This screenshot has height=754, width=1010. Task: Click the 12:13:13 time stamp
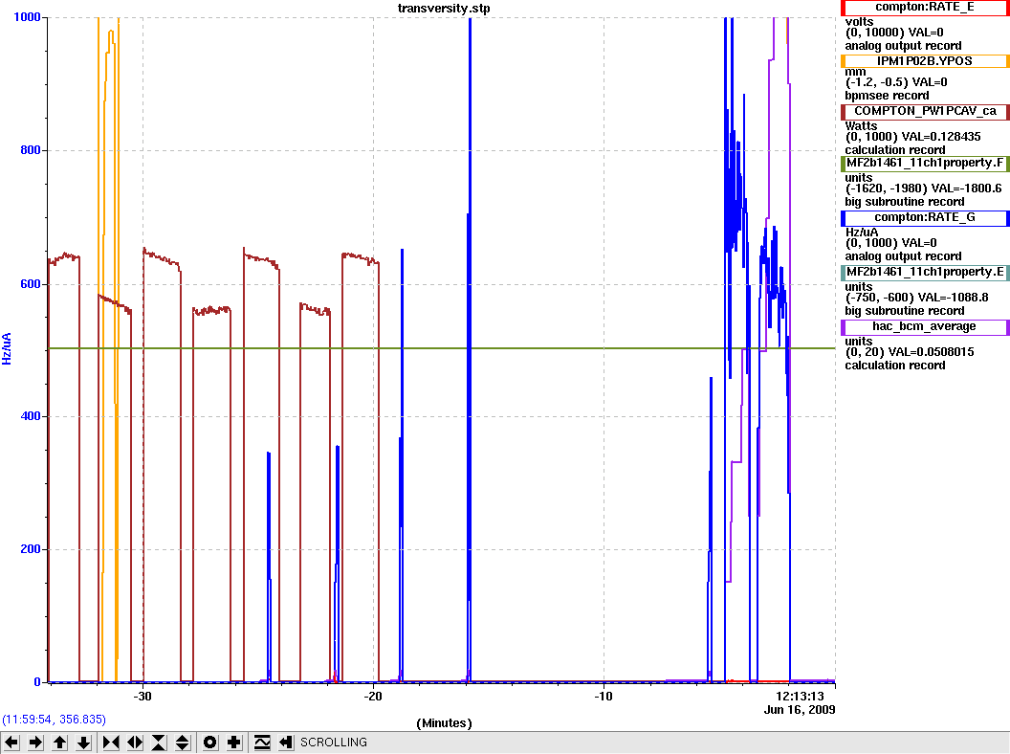(x=800, y=697)
